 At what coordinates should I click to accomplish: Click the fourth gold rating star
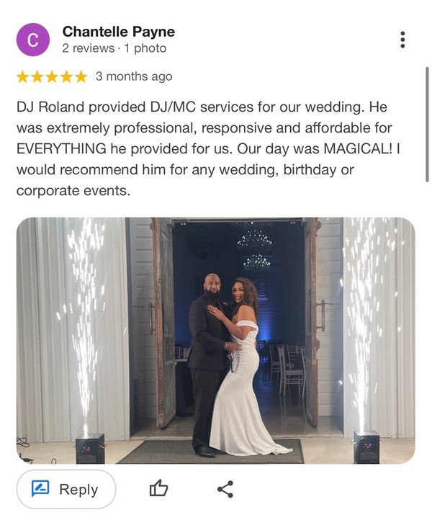pyautogui.click(x=66, y=77)
